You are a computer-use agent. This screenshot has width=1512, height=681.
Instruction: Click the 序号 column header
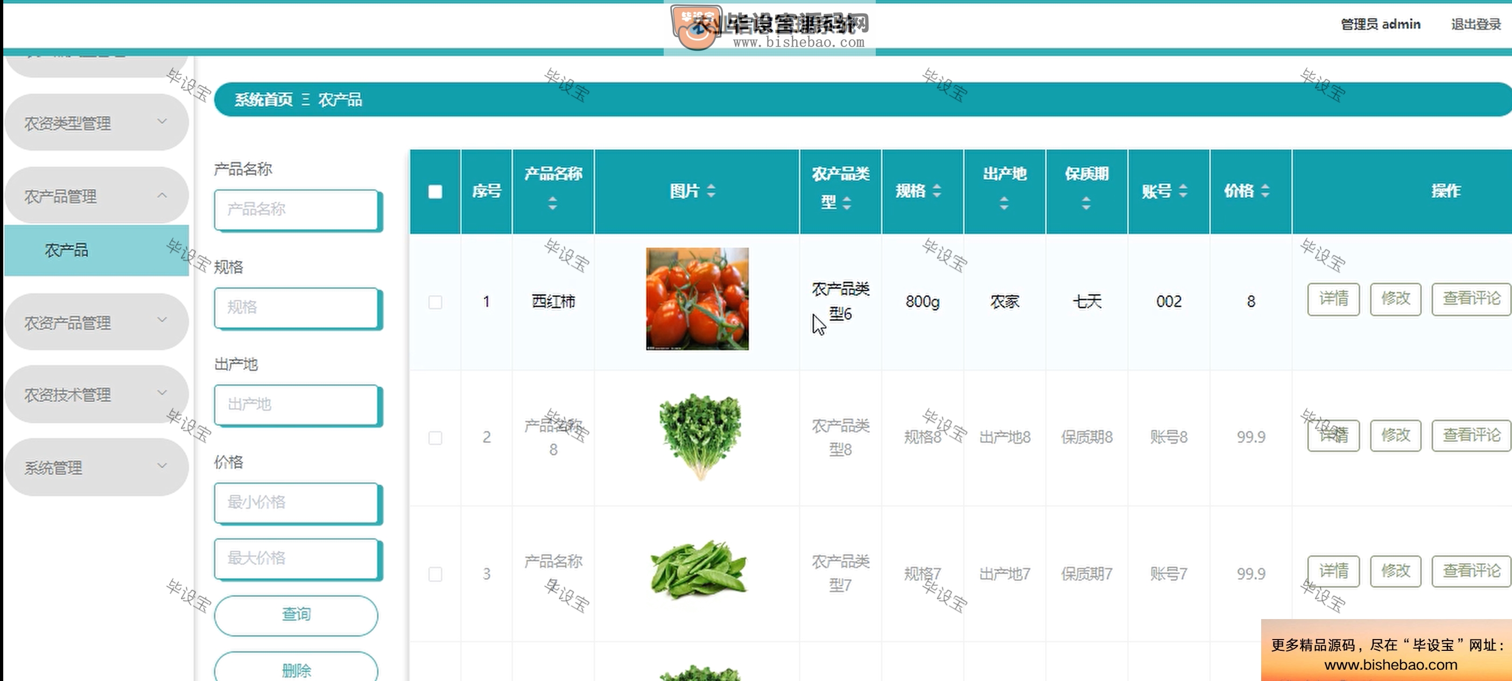[x=487, y=191]
